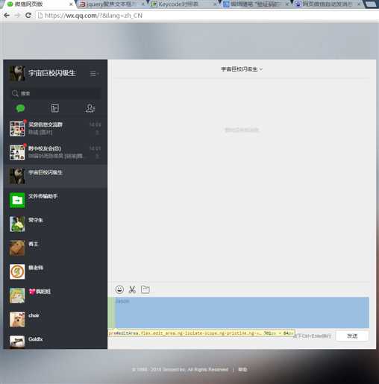Switch to the fourth browser tab

256,4
